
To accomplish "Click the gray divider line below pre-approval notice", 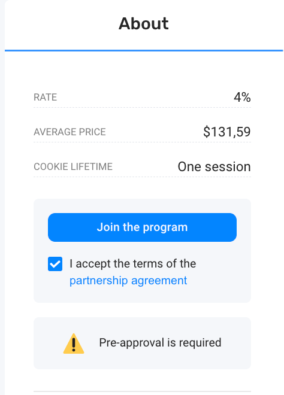I will 142,392.
